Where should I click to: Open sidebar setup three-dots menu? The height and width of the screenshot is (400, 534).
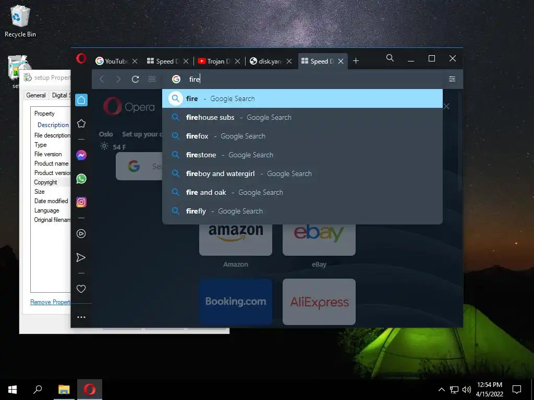(x=81, y=317)
